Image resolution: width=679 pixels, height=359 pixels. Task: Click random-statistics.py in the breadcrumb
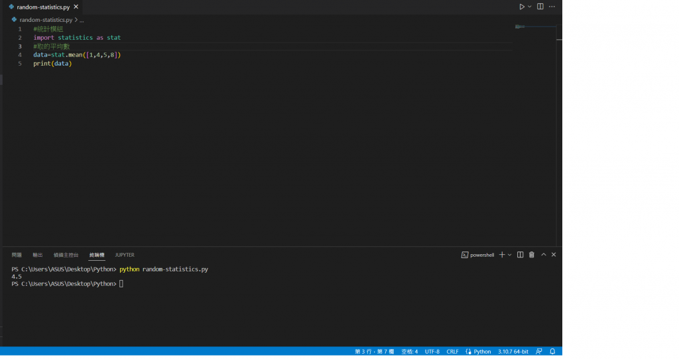coord(46,20)
